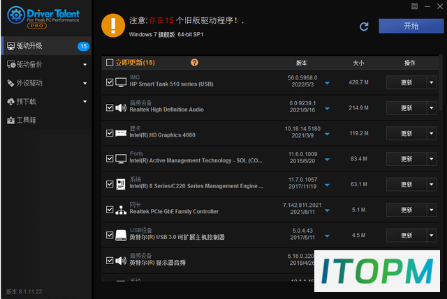Open the pre-download sidebar section

[x=47, y=102]
